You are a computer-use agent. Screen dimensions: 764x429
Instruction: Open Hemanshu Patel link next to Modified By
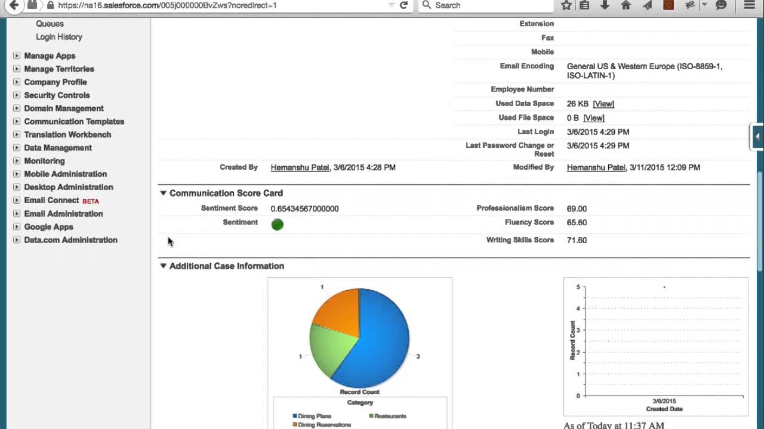(x=596, y=167)
